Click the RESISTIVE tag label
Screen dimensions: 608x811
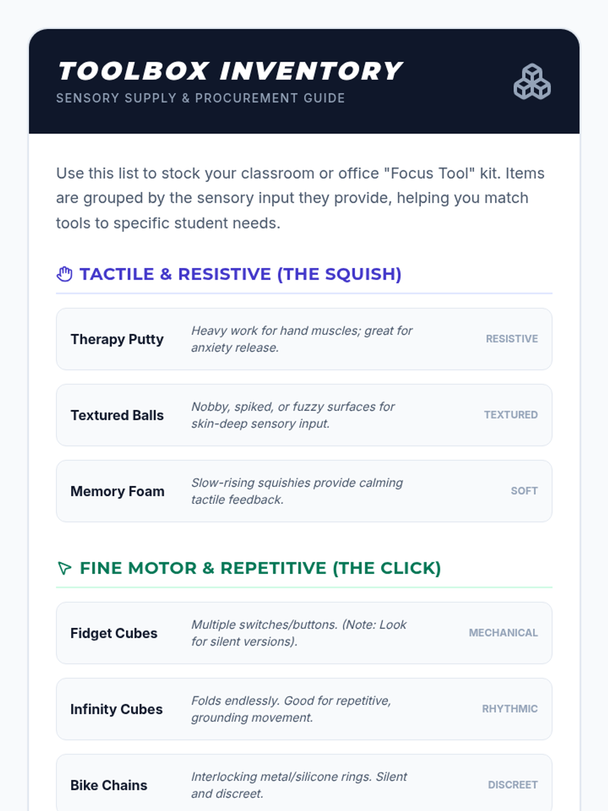pyautogui.click(x=512, y=339)
